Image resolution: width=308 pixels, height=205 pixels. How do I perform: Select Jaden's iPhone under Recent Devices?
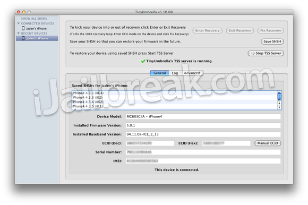(37, 38)
